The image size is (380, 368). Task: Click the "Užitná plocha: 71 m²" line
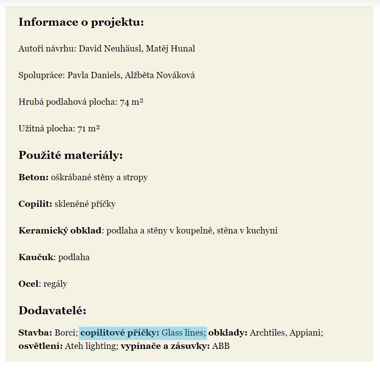coord(59,129)
